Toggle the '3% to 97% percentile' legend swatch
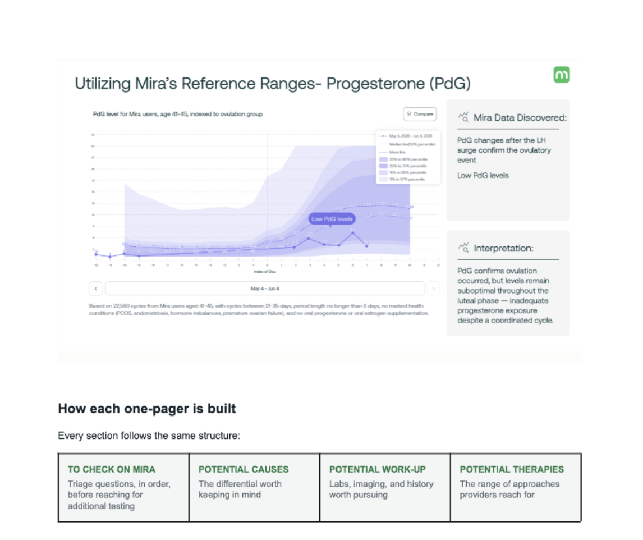 click(383, 179)
